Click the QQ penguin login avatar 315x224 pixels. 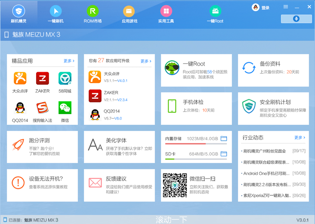pos(256,7)
